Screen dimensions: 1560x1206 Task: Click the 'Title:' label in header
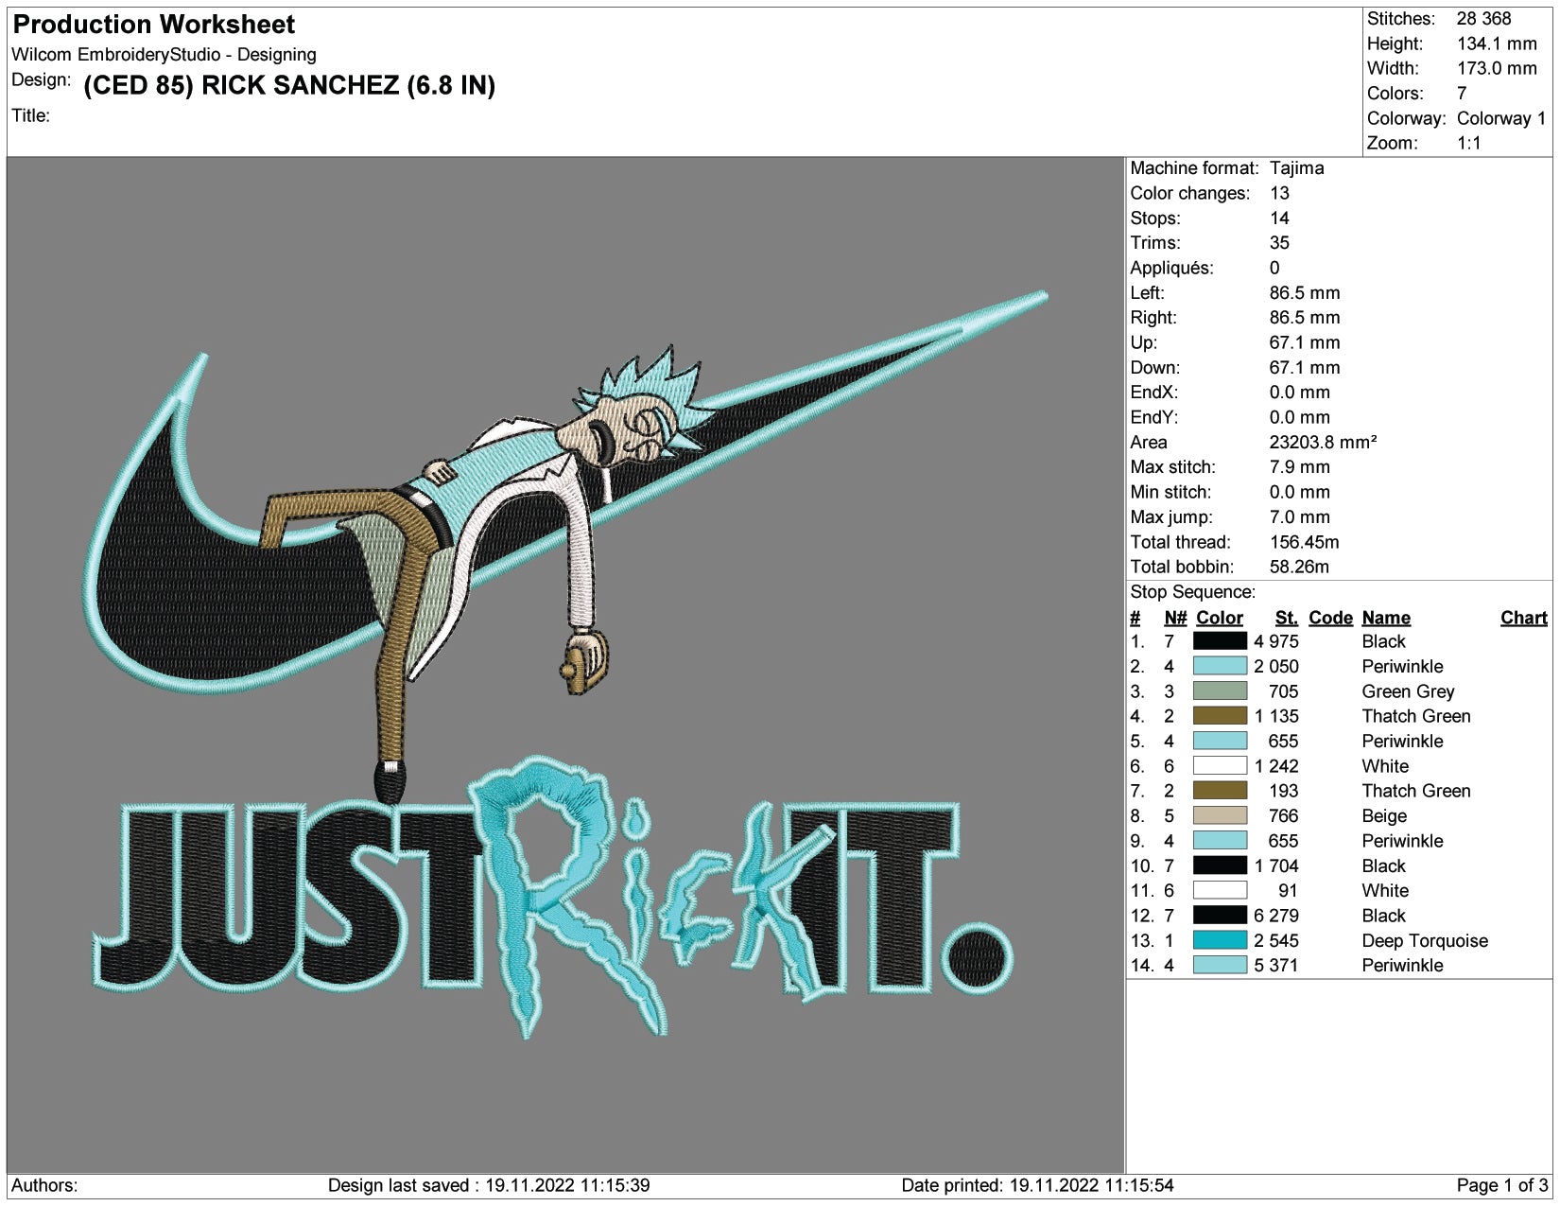(30, 115)
